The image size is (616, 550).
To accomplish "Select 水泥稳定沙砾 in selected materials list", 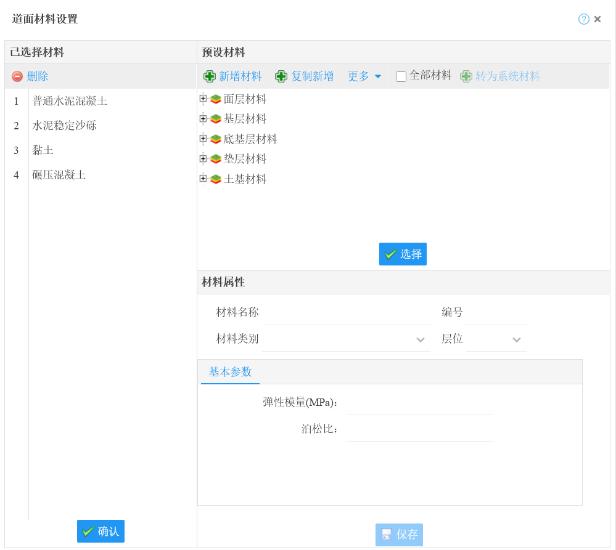I will (x=65, y=126).
